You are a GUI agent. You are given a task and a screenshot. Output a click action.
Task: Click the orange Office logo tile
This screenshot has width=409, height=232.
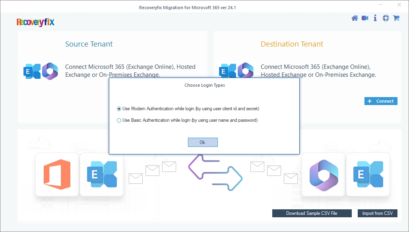[57, 174]
